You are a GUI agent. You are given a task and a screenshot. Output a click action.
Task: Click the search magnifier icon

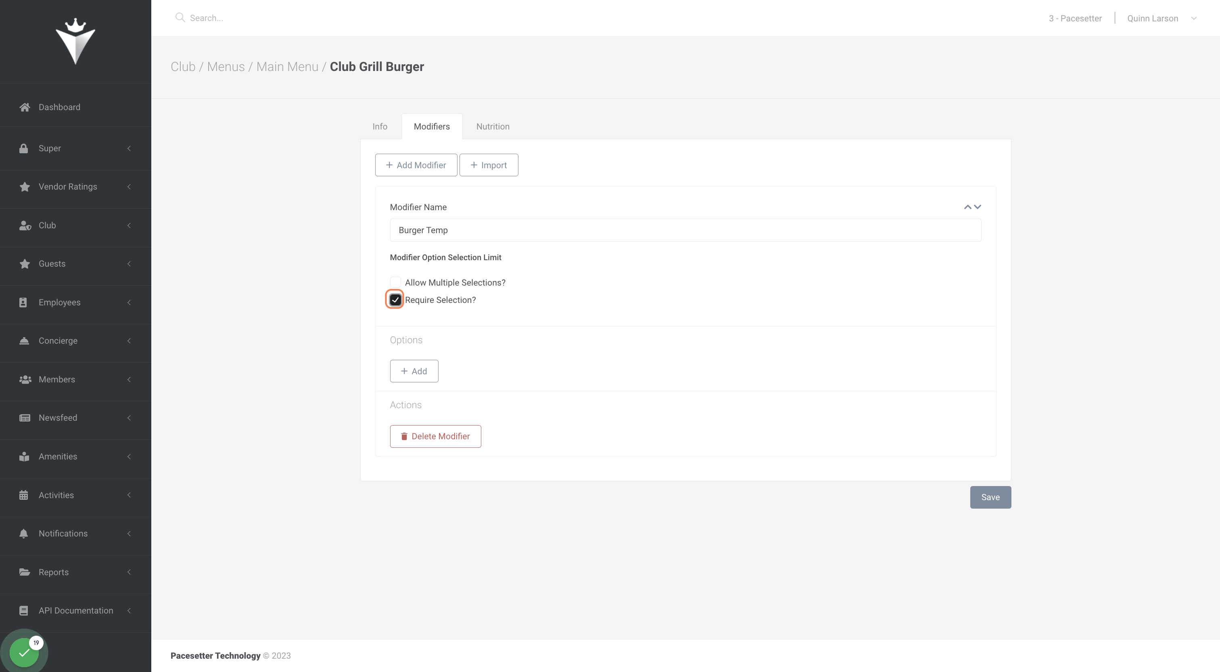(180, 17)
